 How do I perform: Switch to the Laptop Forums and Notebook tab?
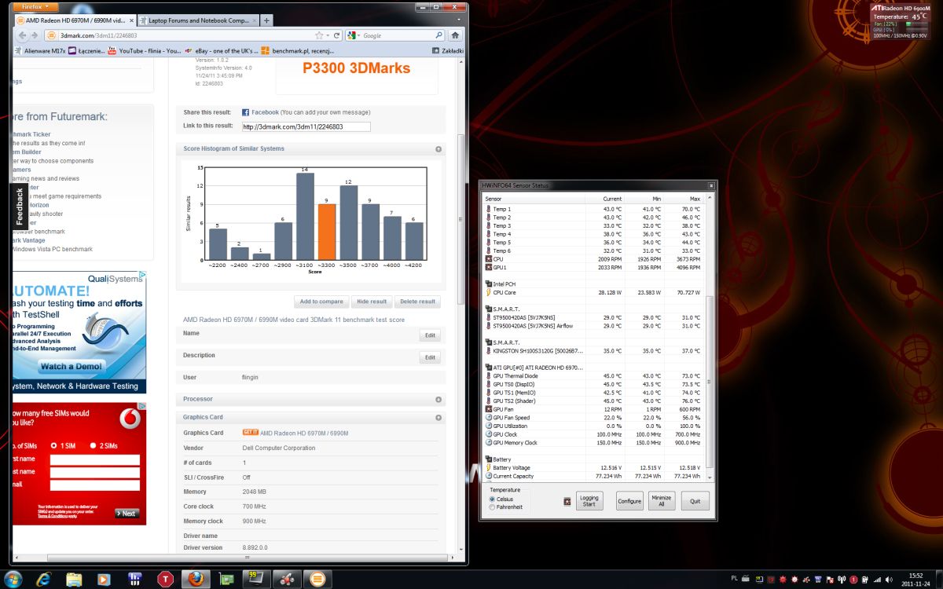pyautogui.click(x=198, y=20)
